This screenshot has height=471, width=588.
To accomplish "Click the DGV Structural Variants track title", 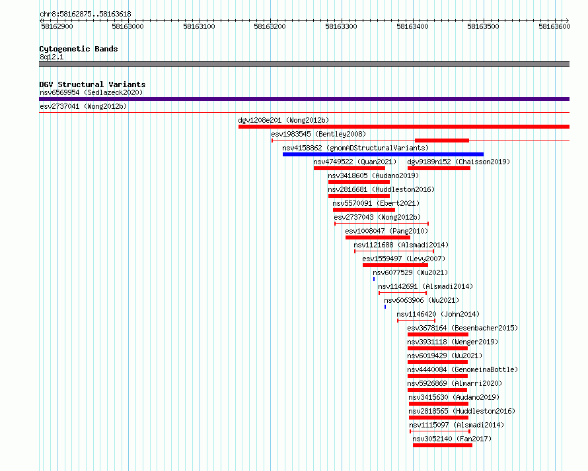I will pos(92,84).
